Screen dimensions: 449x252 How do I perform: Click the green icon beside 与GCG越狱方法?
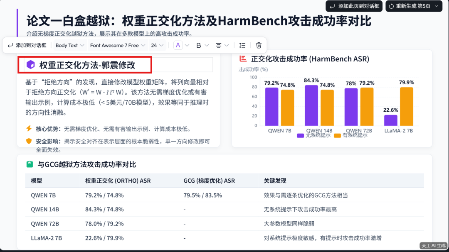[x=30, y=164]
